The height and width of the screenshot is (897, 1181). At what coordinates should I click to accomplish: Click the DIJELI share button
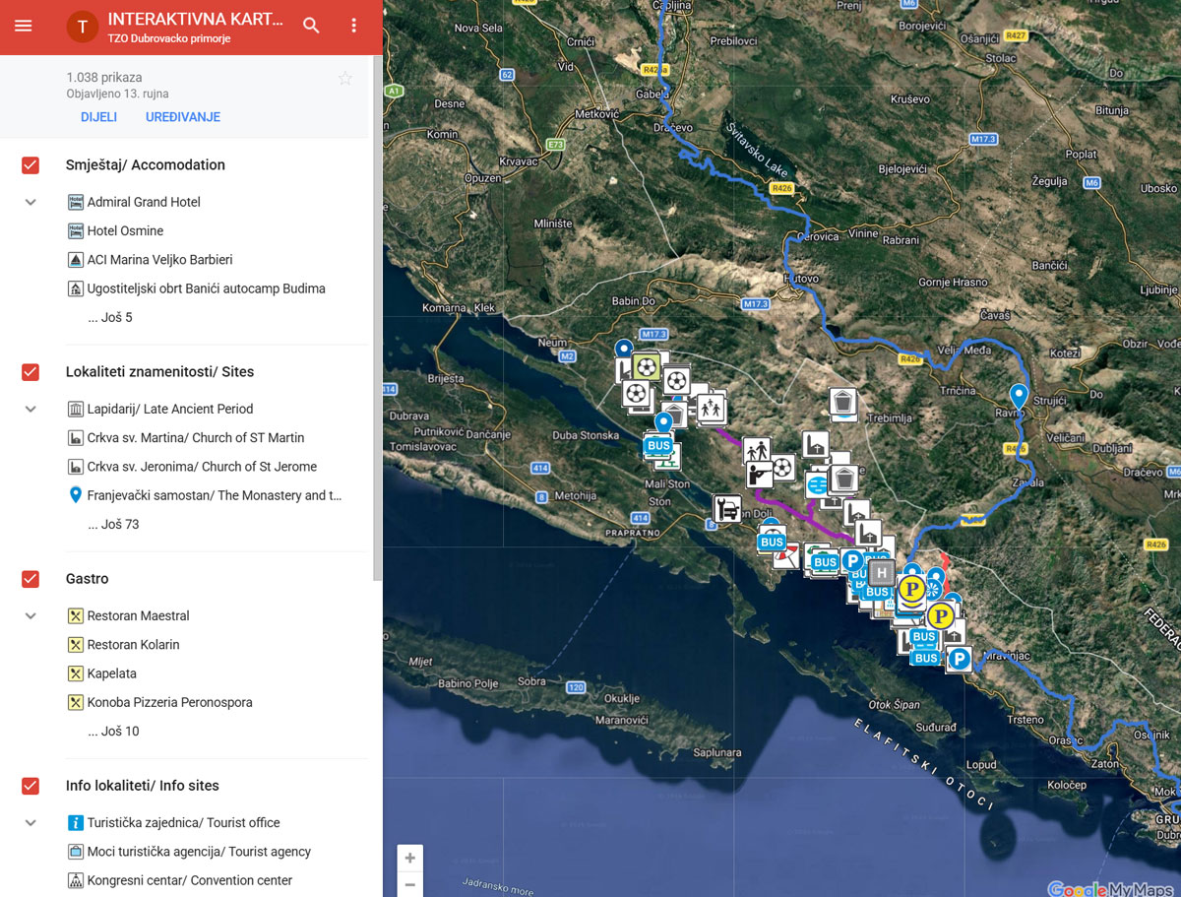(x=98, y=117)
